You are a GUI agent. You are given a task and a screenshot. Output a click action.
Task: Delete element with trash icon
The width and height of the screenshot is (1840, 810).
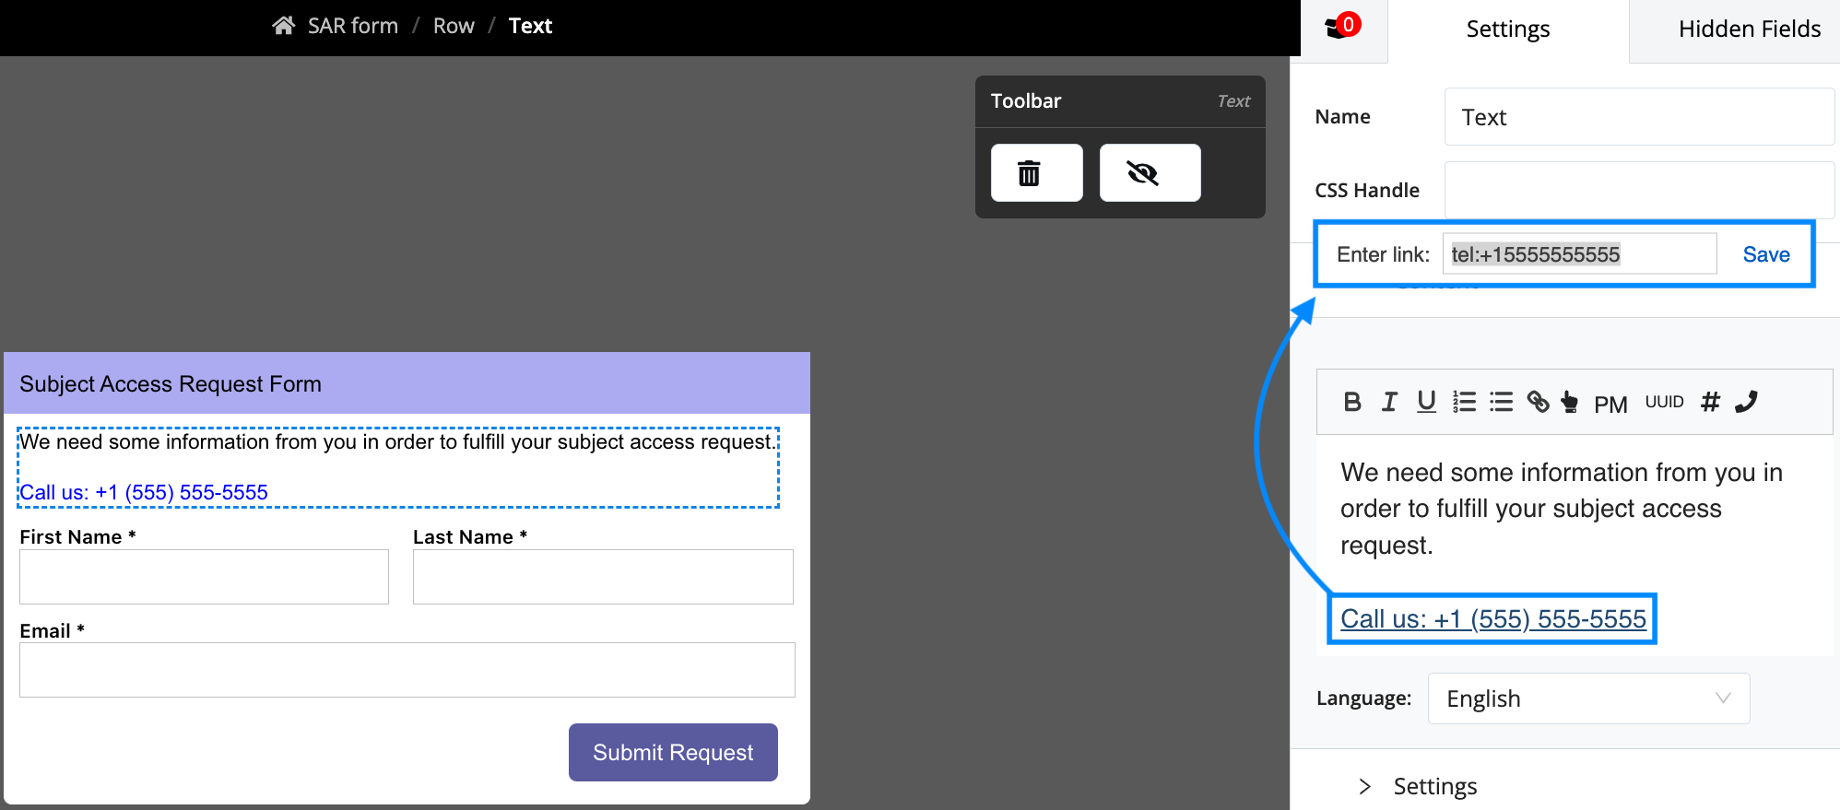1037,172
